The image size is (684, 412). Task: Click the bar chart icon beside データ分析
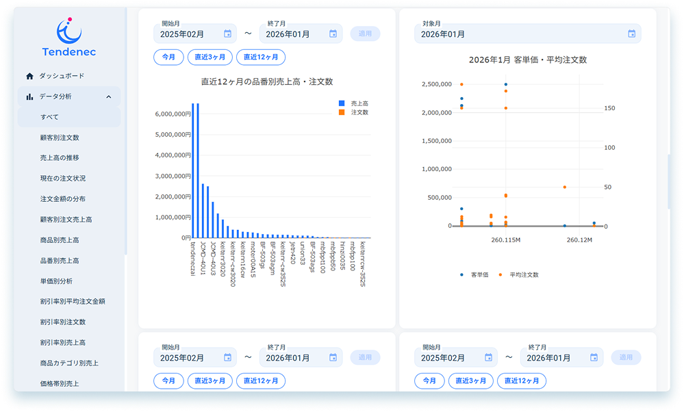[x=29, y=97]
